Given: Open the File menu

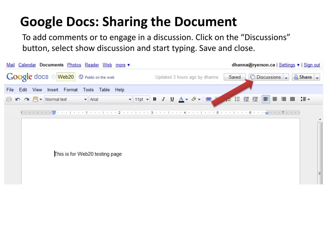Looking at the screenshot, I should [x=10, y=90].
